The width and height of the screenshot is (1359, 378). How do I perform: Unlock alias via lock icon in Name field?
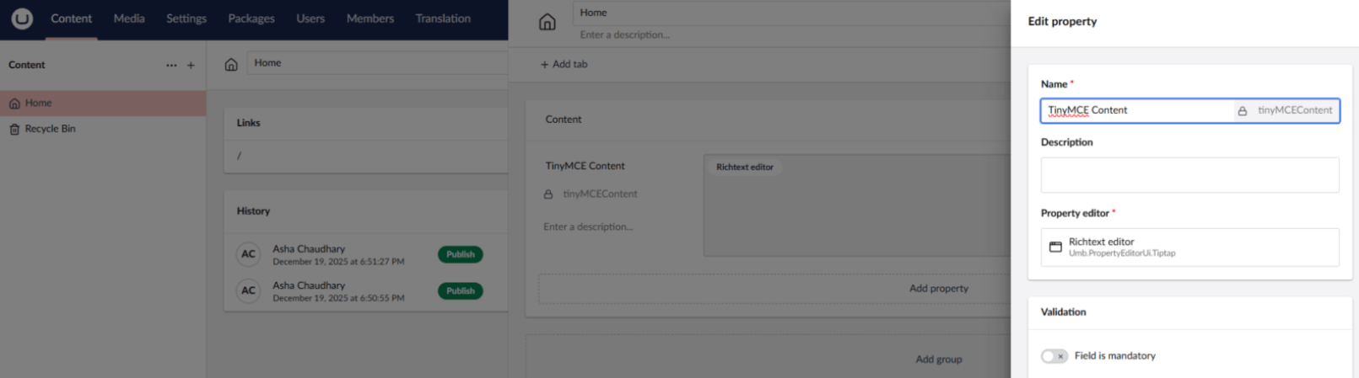(x=1243, y=111)
